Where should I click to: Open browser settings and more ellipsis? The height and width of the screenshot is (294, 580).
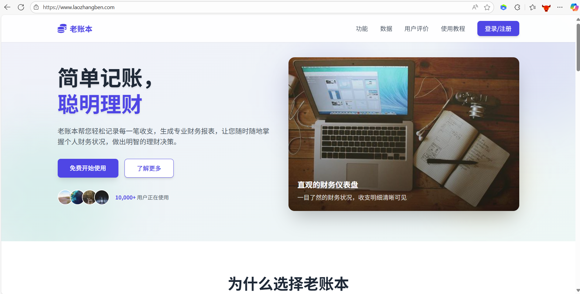(560, 7)
